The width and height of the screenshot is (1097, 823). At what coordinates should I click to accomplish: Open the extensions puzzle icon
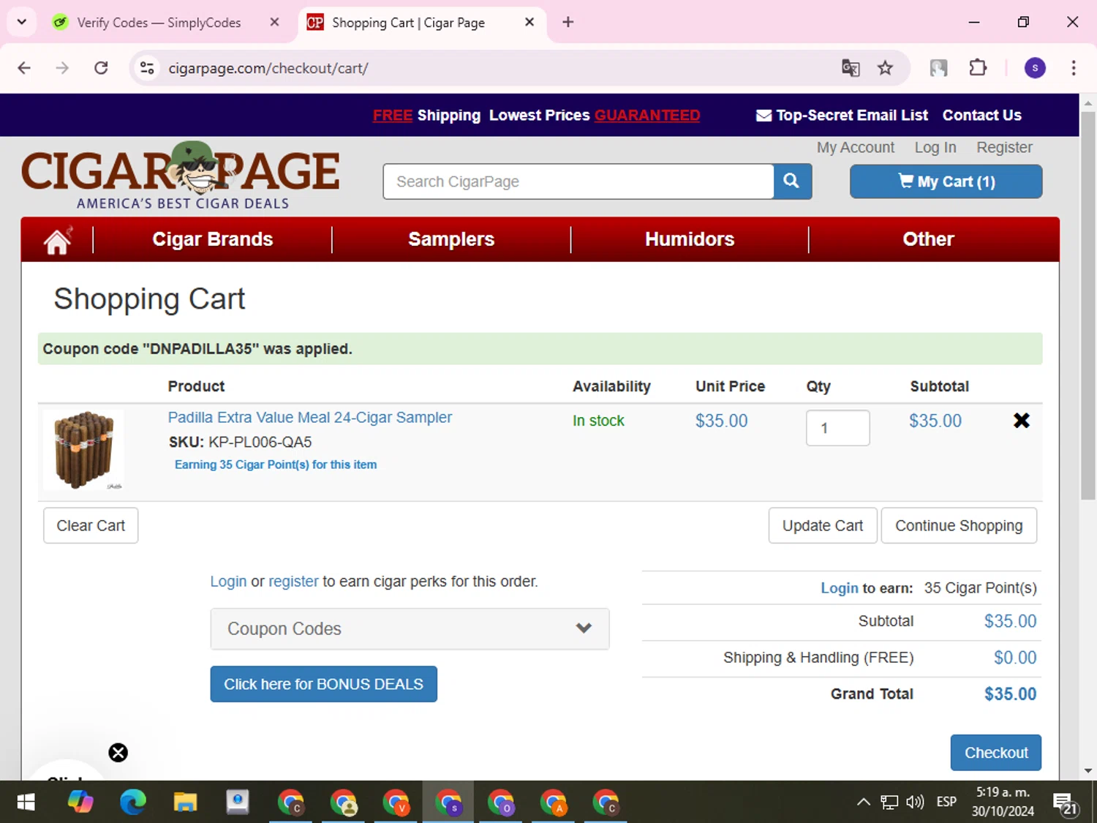pos(978,68)
